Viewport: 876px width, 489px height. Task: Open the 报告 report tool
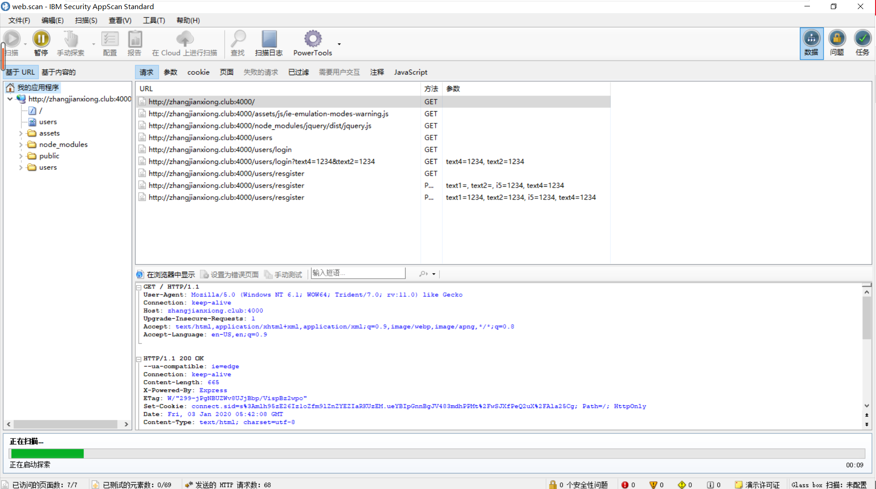[134, 44]
